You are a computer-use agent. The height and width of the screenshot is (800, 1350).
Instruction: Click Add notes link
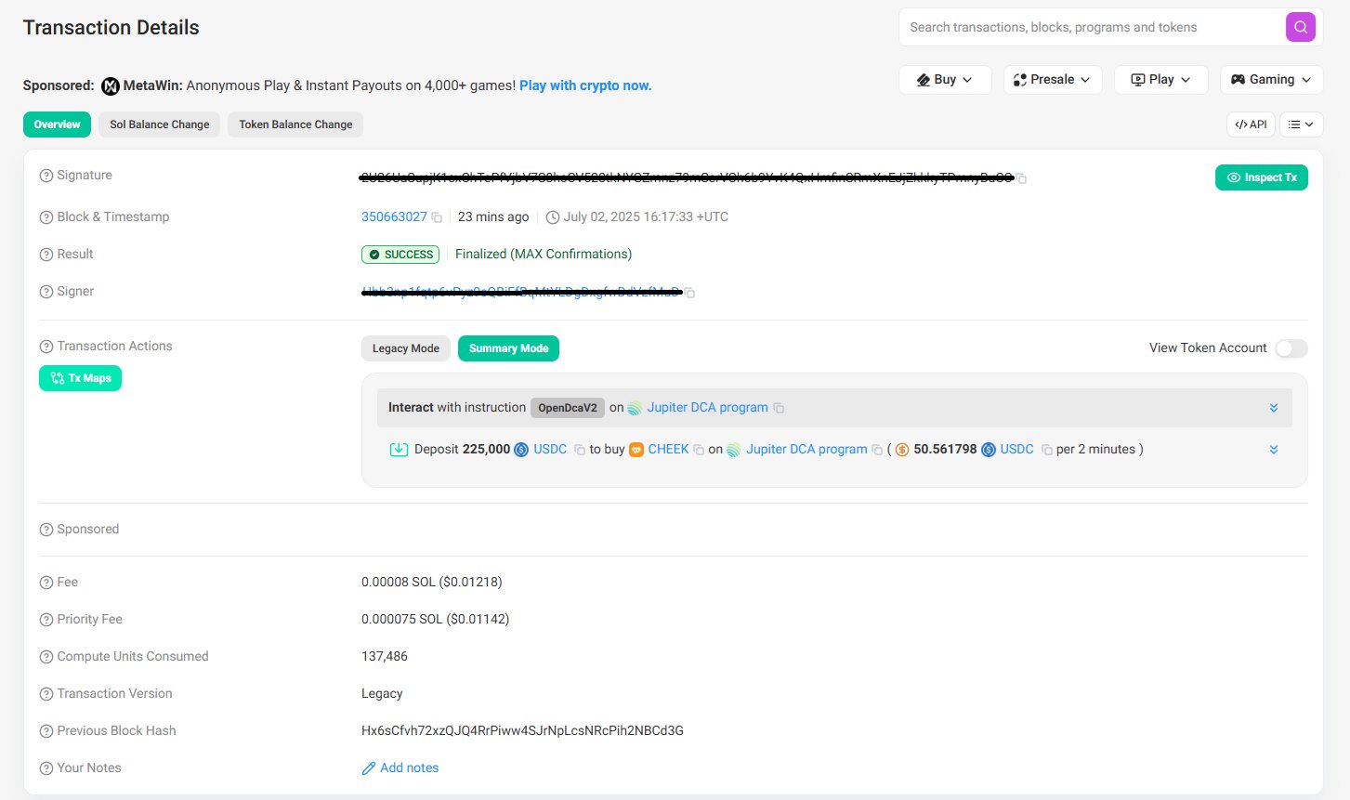(x=400, y=767)
